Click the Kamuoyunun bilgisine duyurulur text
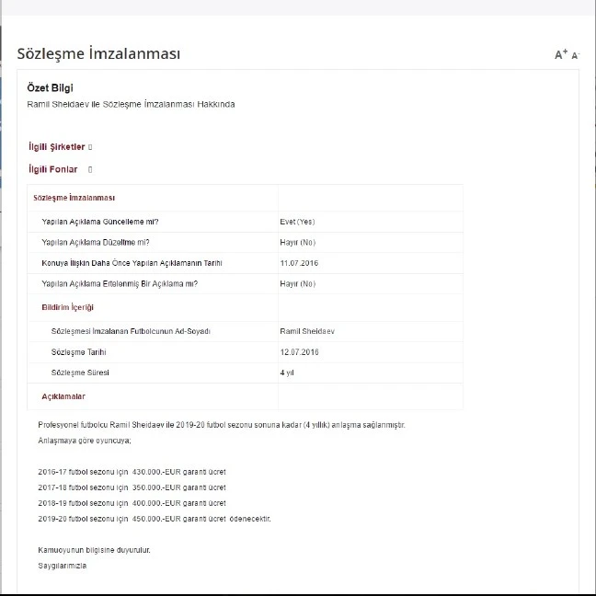 pos(94,550)
